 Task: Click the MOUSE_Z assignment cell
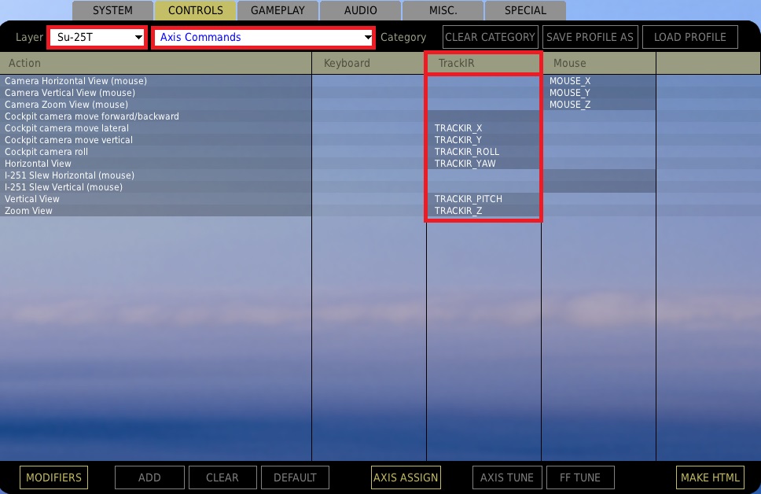(x=599, y=105)
